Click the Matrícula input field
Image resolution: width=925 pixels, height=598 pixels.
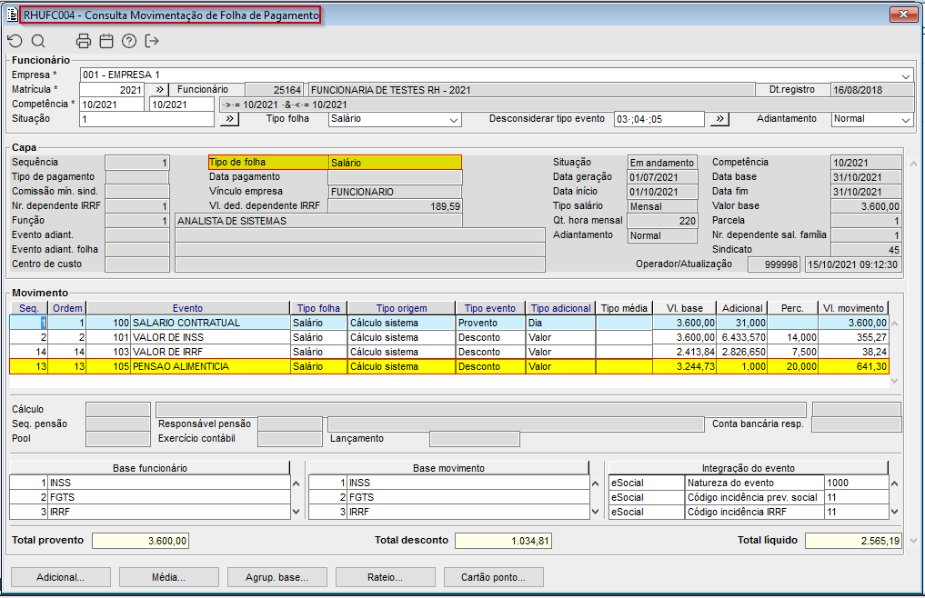click(112, 90)
